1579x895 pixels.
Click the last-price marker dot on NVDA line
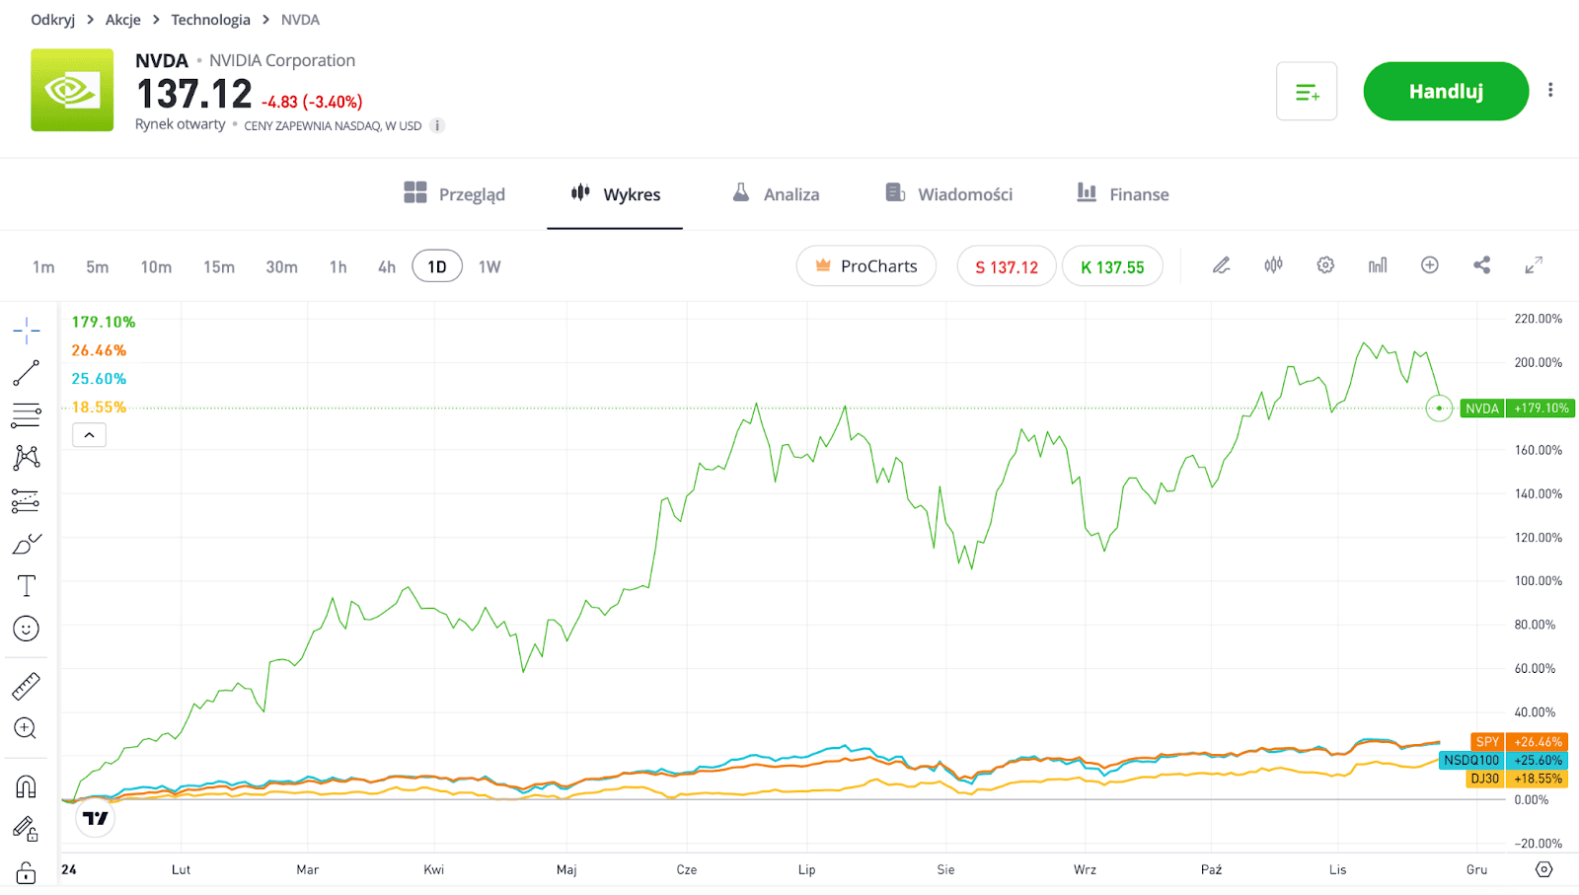[1439, 408]
